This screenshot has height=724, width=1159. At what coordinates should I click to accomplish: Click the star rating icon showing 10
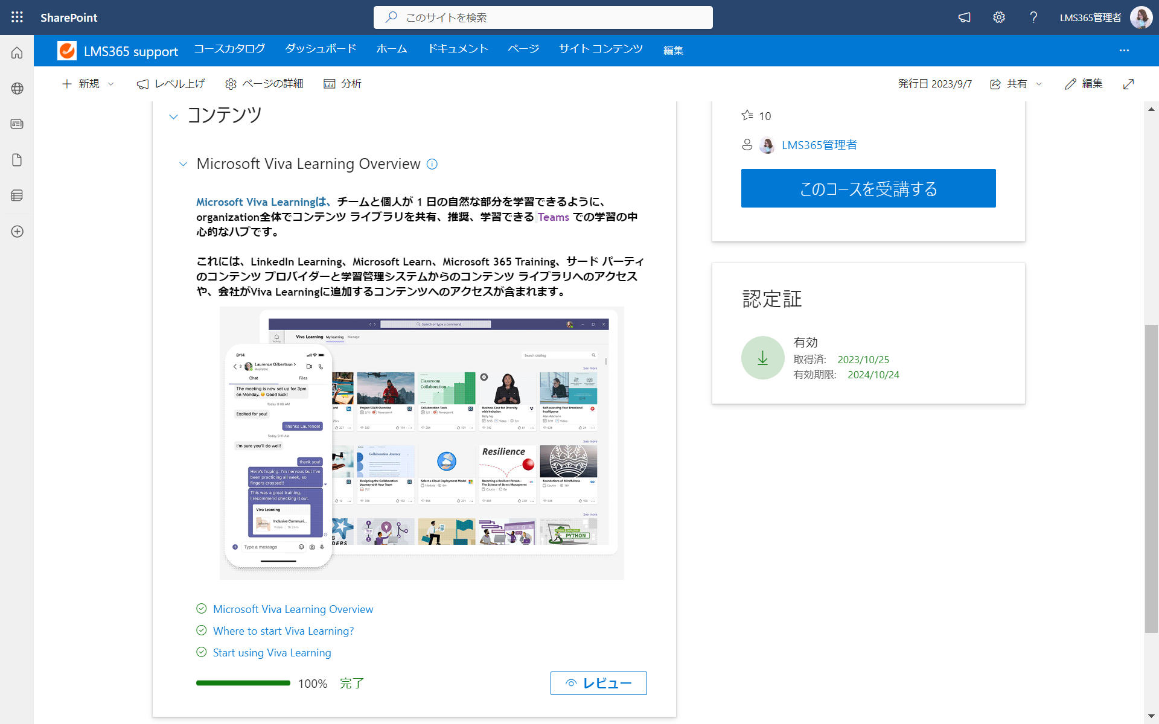[x=747, y=115]
